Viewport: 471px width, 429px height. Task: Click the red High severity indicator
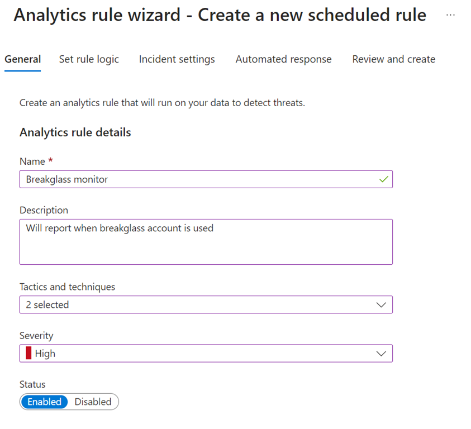(x=28, y=353)
